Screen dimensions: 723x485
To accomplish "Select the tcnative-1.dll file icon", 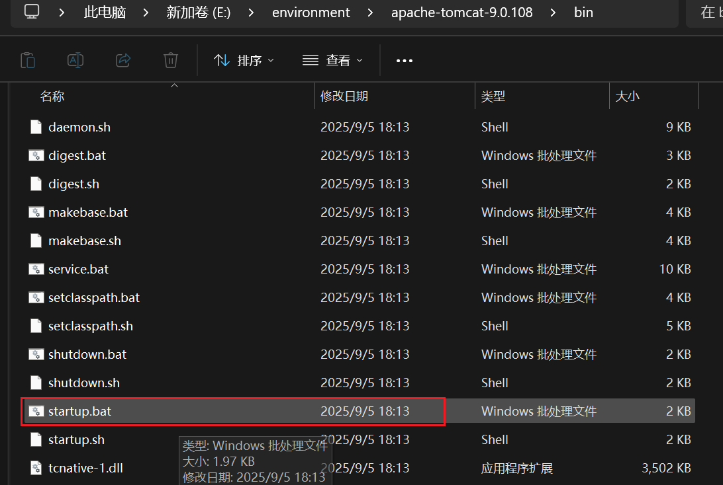I will coord(36,468).
